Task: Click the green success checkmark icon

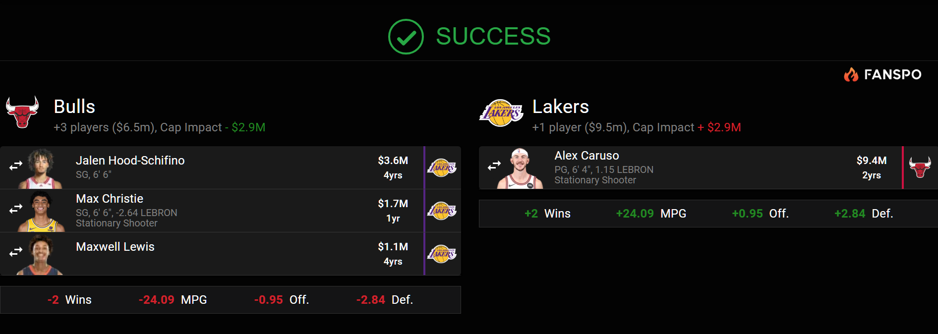Action: [x=406, y=37]
